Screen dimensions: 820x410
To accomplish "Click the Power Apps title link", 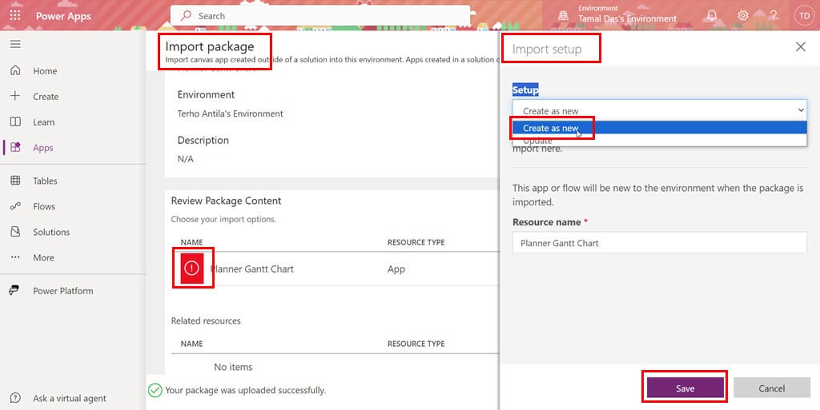I will tap(63, 16).
